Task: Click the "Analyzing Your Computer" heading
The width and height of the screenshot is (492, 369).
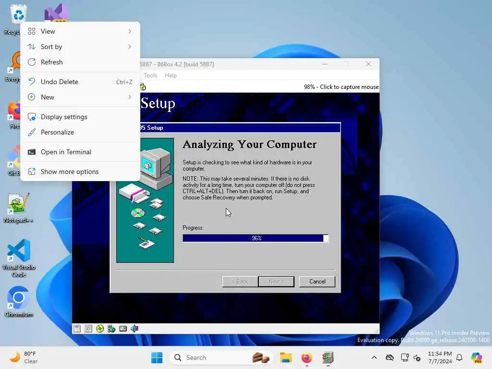Action: 249,144
